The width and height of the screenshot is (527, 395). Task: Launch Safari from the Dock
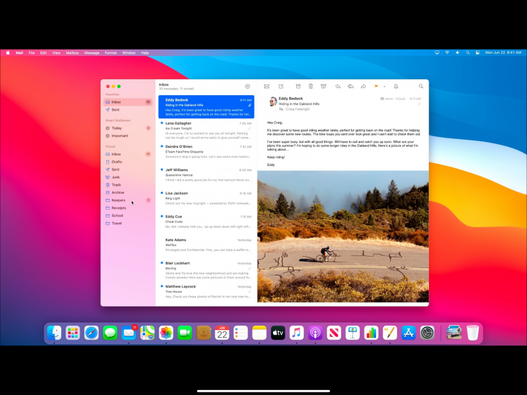[91, 333]
